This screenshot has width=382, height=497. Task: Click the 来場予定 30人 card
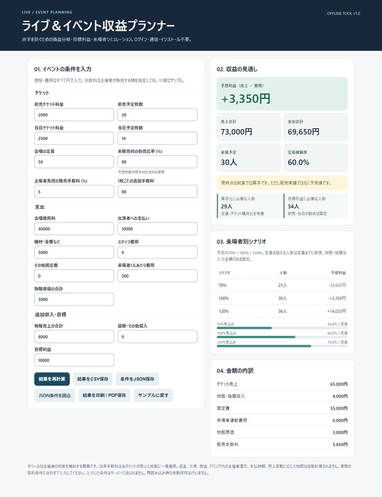tap(249, 158)
